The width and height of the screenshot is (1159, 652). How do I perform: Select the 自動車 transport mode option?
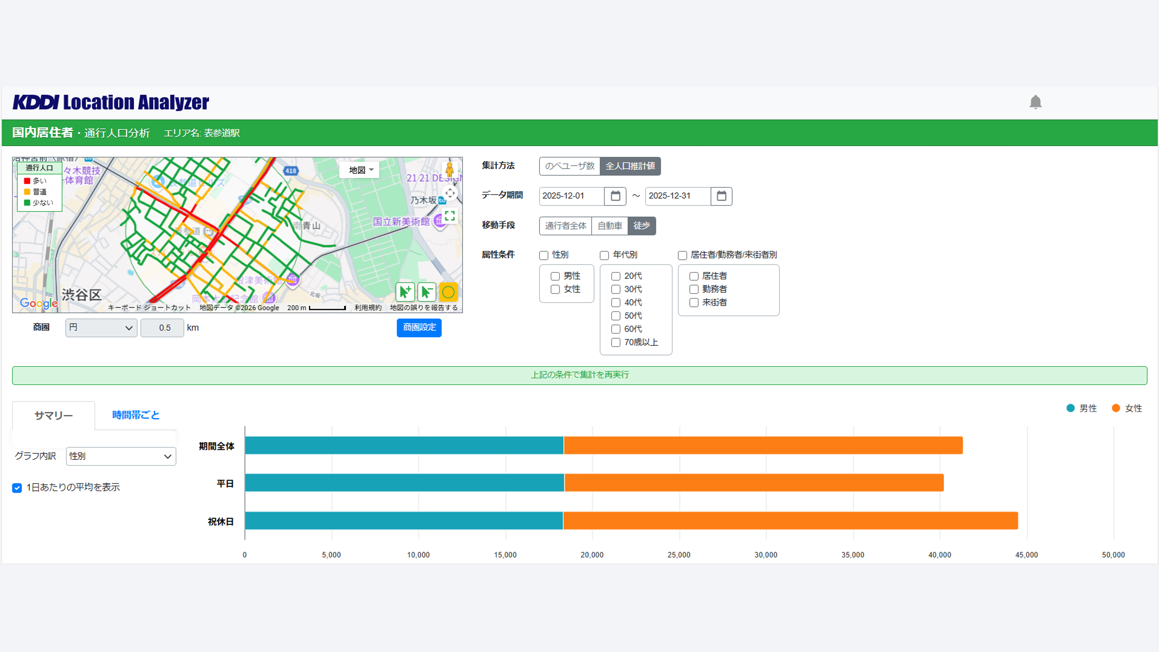coord(610,226)
